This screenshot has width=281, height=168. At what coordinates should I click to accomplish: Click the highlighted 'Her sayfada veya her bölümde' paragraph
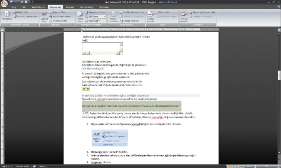[x=132, y=106]
